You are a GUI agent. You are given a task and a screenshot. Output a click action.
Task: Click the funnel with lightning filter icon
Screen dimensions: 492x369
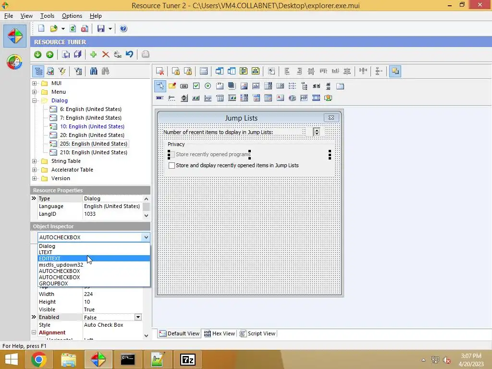tap(62, 71)
